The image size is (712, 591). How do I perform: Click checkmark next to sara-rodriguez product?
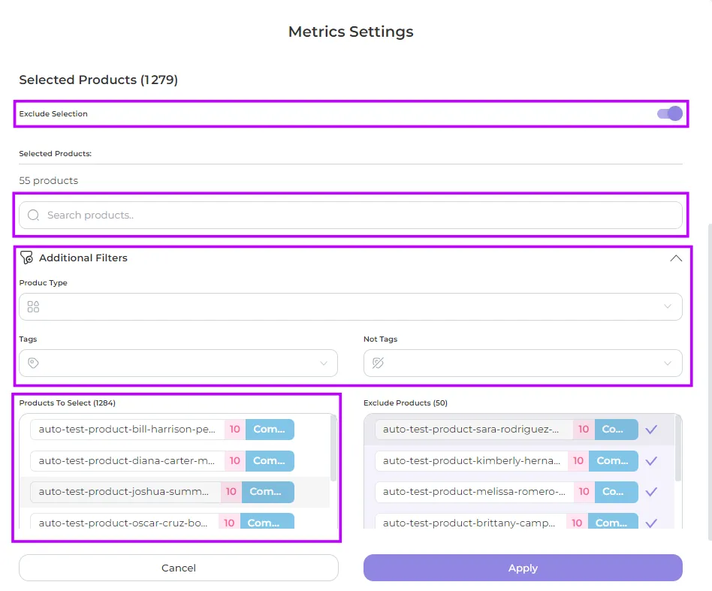click(x=651, y=430)
